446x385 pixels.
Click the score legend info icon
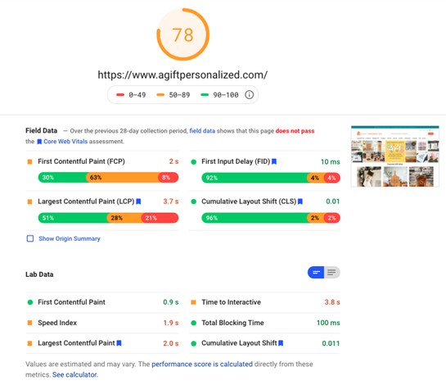249,95
